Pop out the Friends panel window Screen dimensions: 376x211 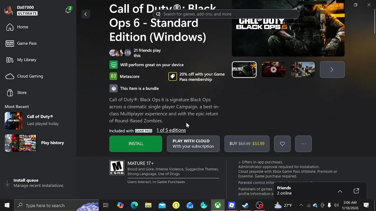click(x=356, y=191)
